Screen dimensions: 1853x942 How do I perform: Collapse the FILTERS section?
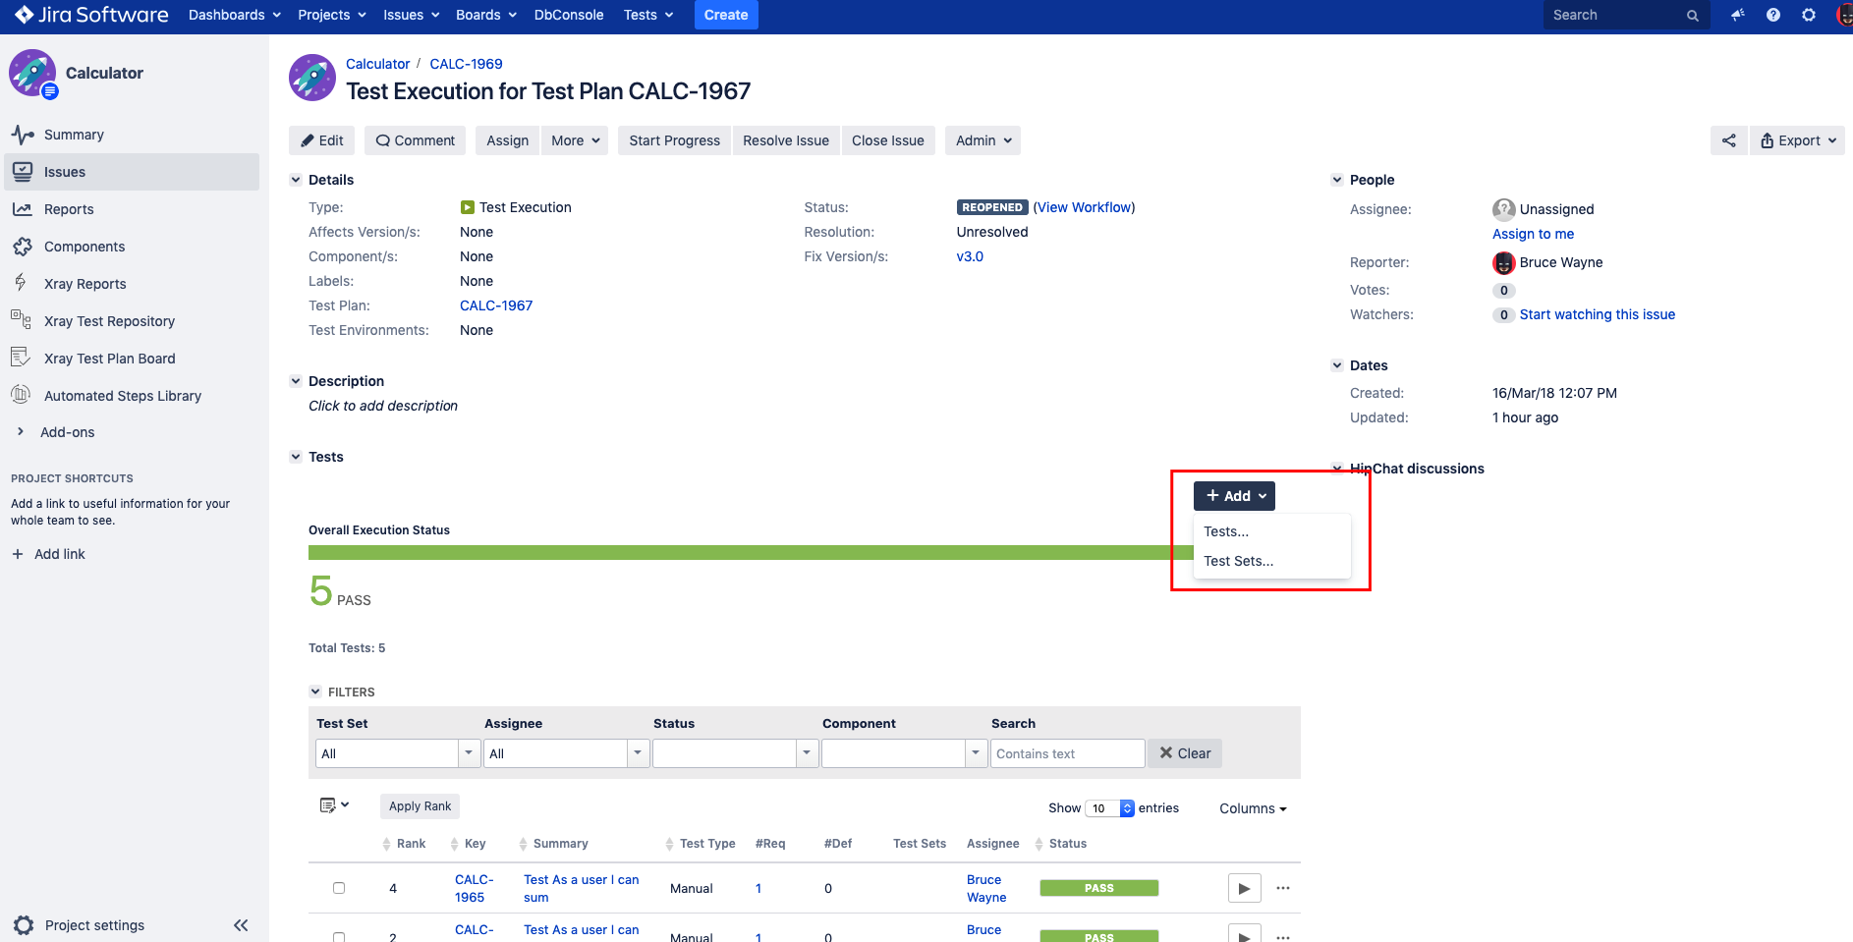(x=315, y=692)
